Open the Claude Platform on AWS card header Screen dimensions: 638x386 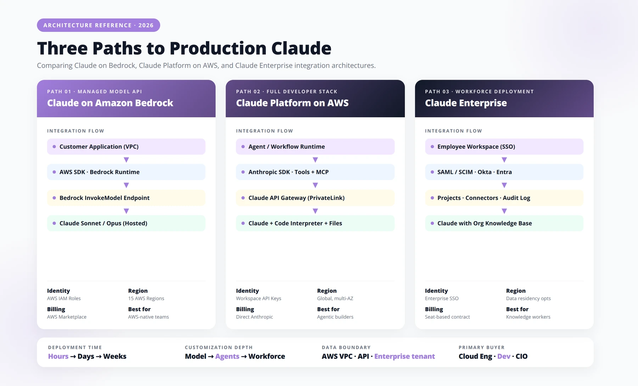pos(315,99)
